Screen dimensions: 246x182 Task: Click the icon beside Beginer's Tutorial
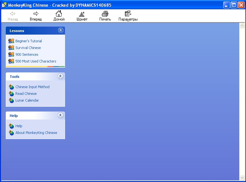[11, 41]
